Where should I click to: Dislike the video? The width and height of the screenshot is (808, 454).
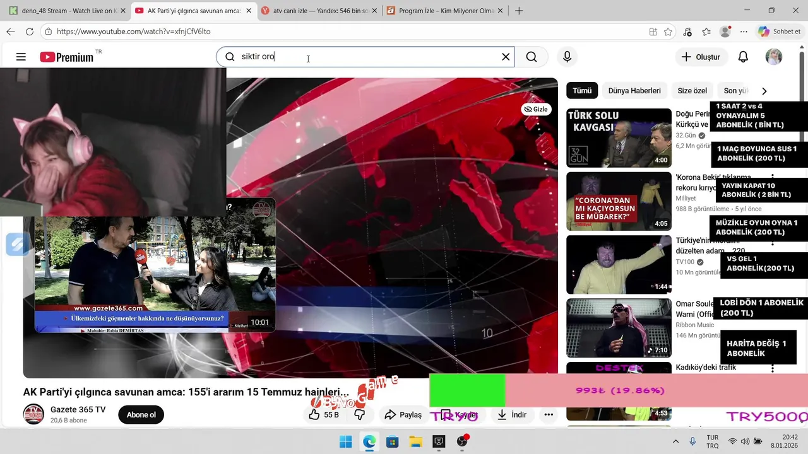coord(360,414)
